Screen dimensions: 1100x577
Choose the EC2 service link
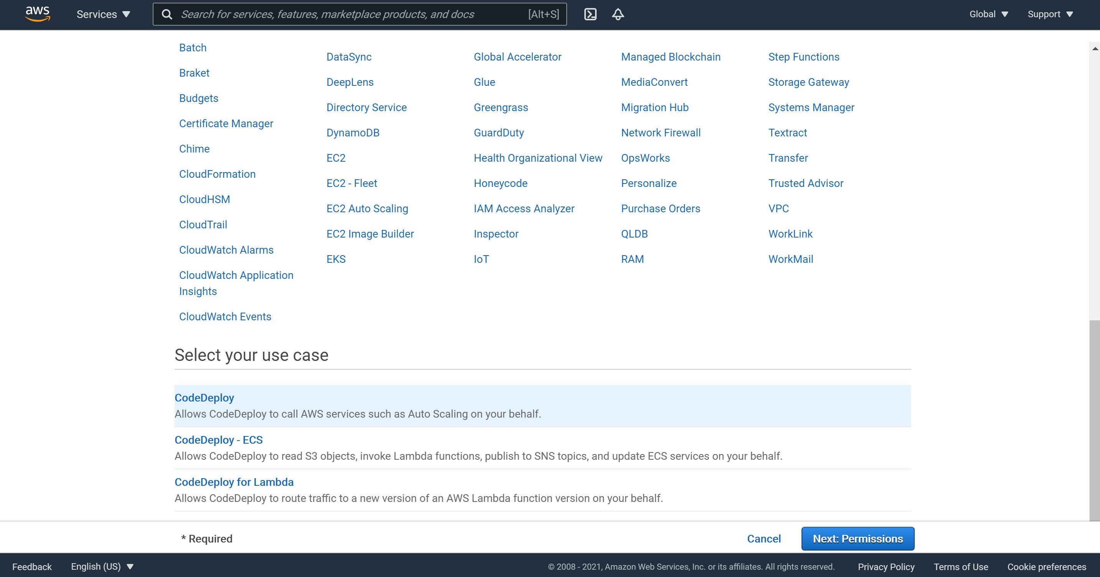tap(336, 158)
